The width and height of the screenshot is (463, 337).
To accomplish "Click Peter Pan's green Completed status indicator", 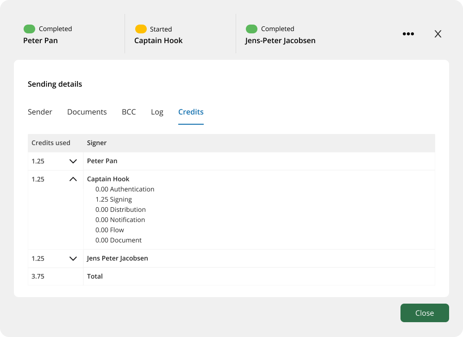I will (x=29, y=29).
